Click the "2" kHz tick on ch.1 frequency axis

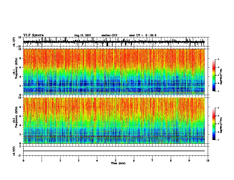pos(21,86)
